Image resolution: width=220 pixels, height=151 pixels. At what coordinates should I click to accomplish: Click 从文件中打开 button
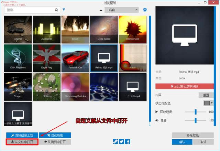[x=21, y=142]
